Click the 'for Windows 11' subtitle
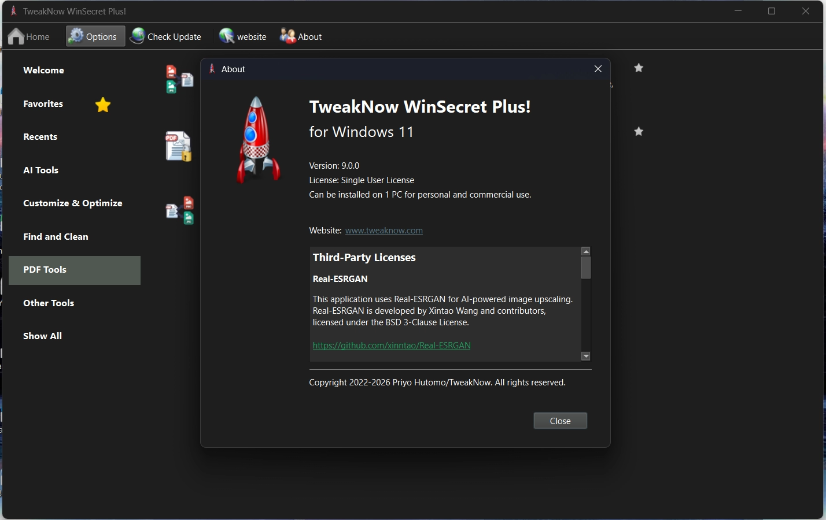 tap(362, 132)
